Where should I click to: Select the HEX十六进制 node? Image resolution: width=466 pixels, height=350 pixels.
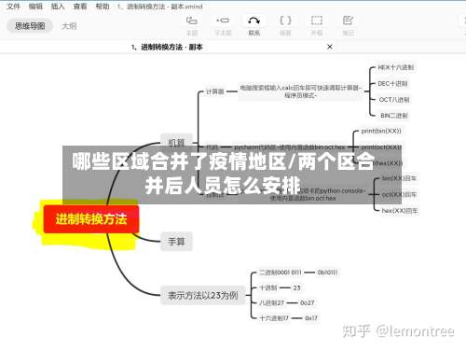tap(396, 67)
